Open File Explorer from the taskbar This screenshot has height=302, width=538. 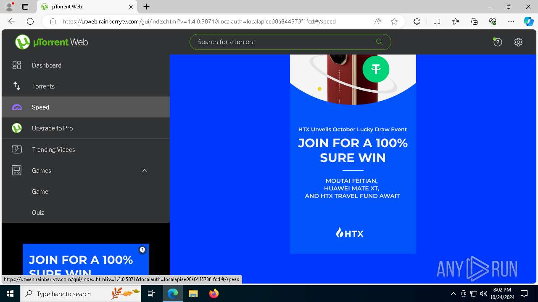tap(193, 294)
